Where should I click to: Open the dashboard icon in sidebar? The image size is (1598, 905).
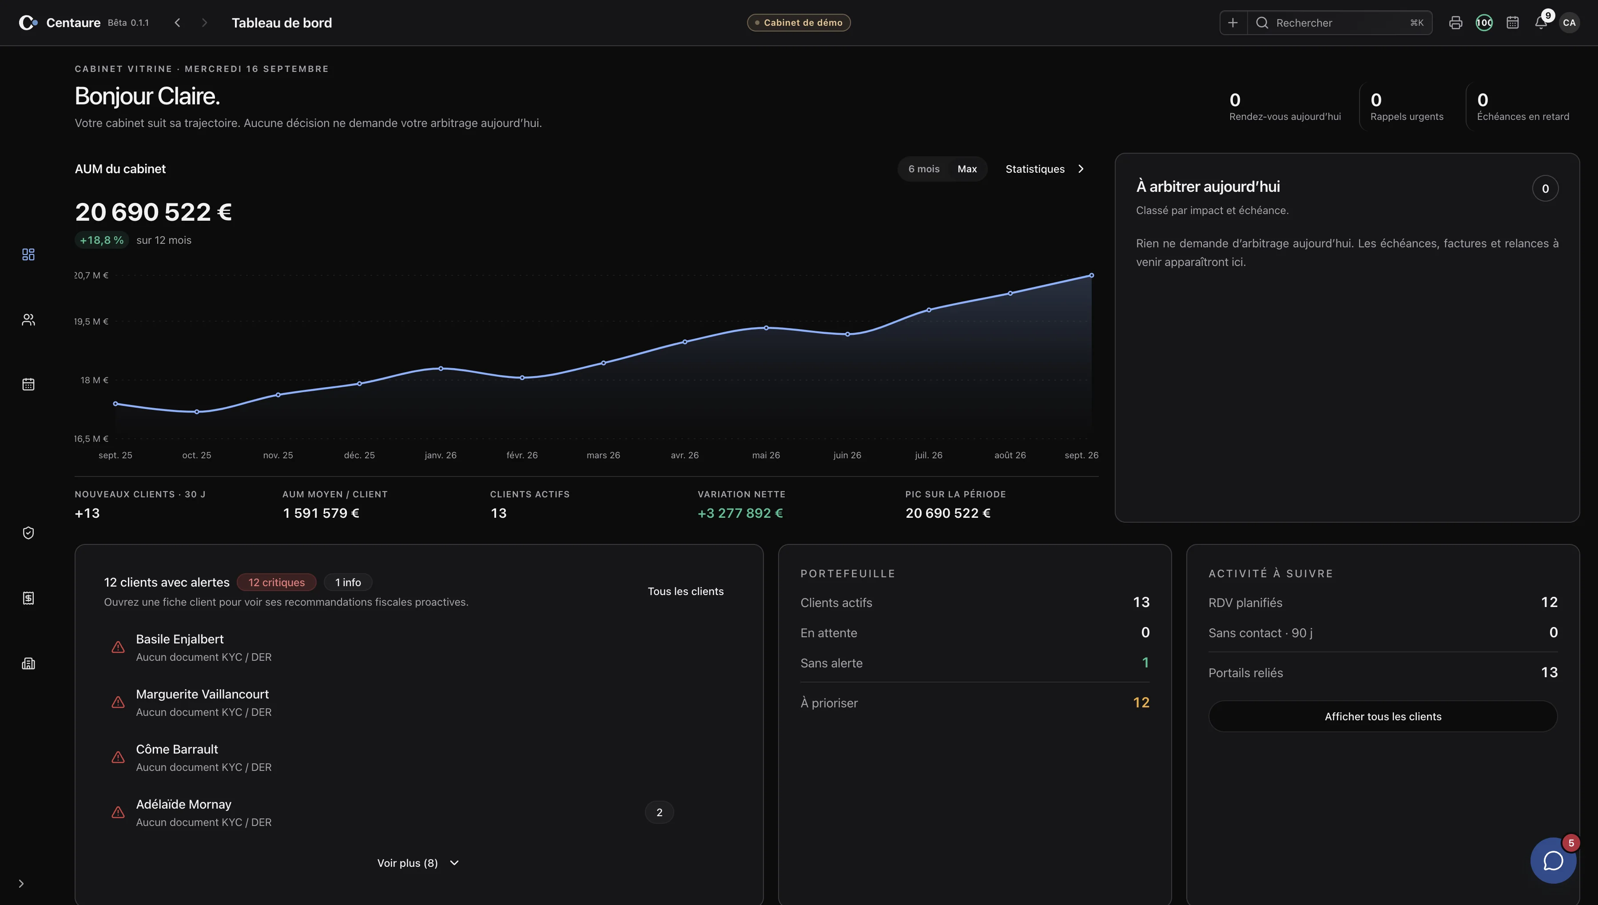(x=28, y=254)
